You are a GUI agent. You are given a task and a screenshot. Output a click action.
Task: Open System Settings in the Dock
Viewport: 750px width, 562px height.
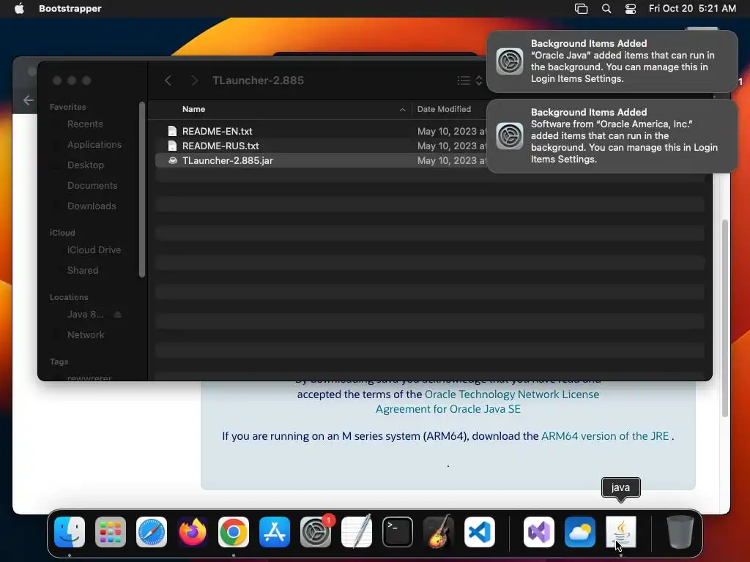(316, 532)
